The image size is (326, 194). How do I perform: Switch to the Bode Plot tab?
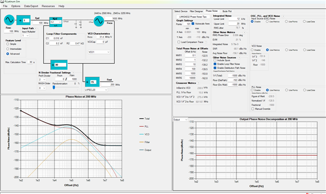227,11
